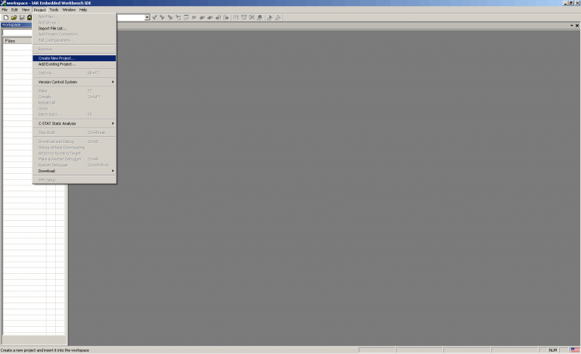581x354 pixels.
Task: Choose Add Existing Project from menu
Action: click(74, 64)
